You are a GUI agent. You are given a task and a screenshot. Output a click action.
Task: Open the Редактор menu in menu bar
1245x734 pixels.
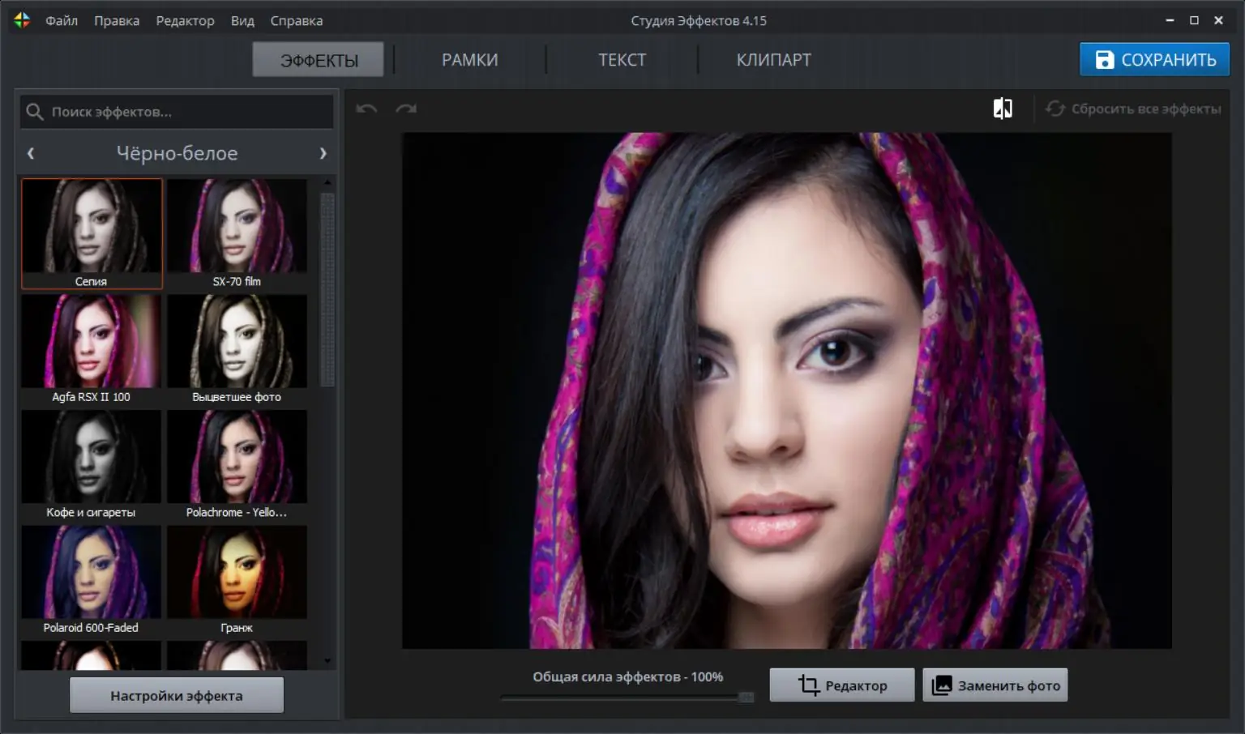pos(185,20)
